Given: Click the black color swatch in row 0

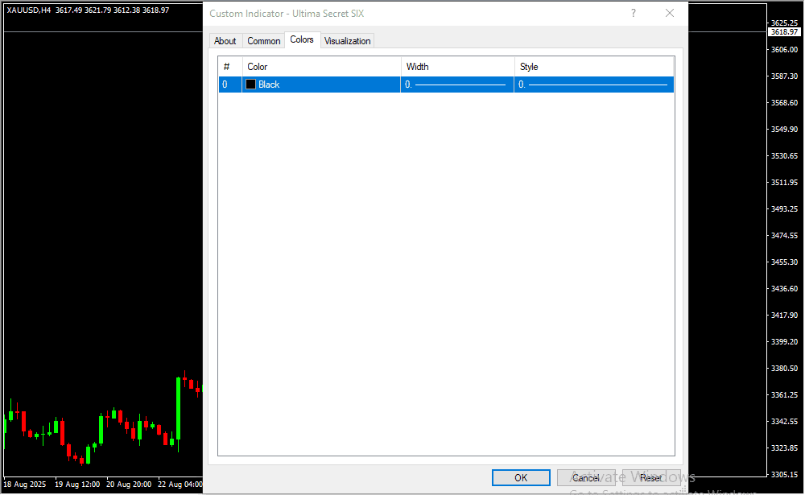Looking at the screenshot, I should coord(251,85).
